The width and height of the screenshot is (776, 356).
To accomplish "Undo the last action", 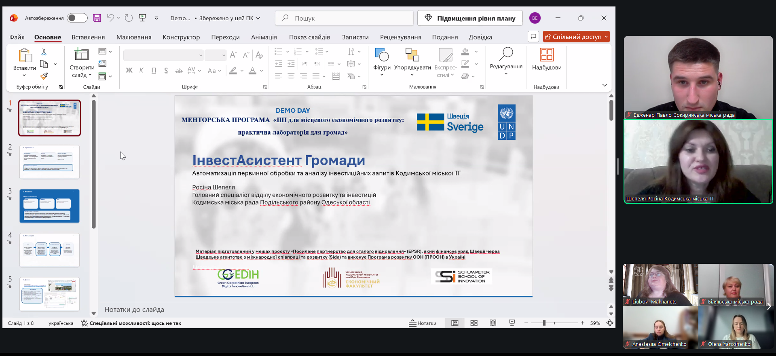I will pyautogui.click(x=110, y=18).
